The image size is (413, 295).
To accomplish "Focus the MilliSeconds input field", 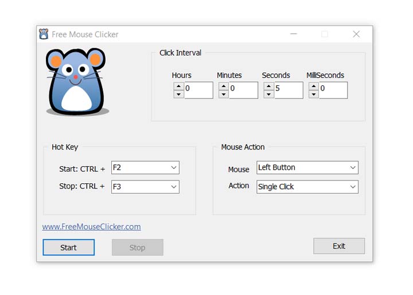I will pyautogui.click(x=333, y=90).
